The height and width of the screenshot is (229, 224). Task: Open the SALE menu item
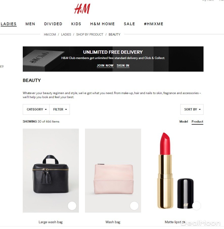(x=129, y=24)
